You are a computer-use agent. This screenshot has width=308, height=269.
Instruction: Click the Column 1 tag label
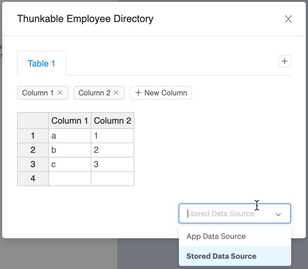38,93
